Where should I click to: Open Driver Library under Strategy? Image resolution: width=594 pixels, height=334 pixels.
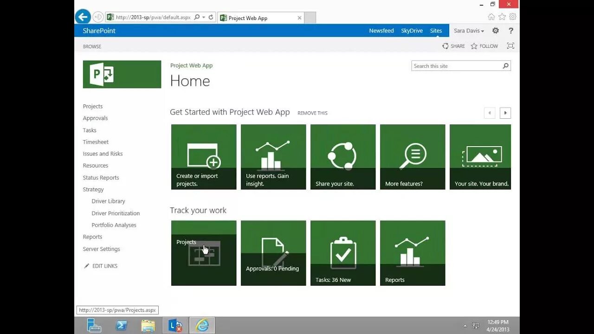click(x=108, y=201)
